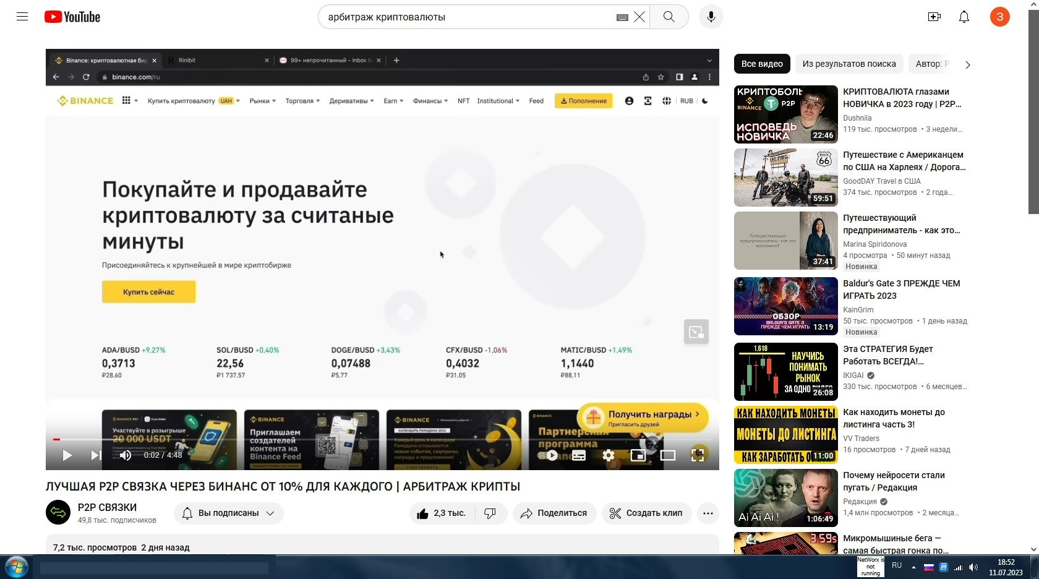Show hidden tray icons arrow

(913, 567)
